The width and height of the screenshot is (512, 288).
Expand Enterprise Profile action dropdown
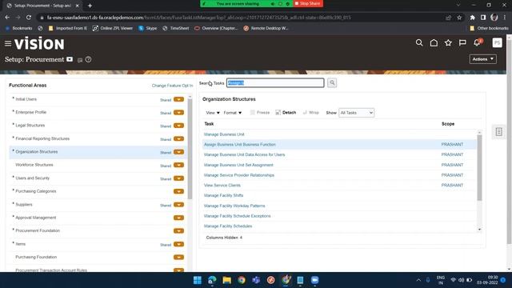pos(178,112)
